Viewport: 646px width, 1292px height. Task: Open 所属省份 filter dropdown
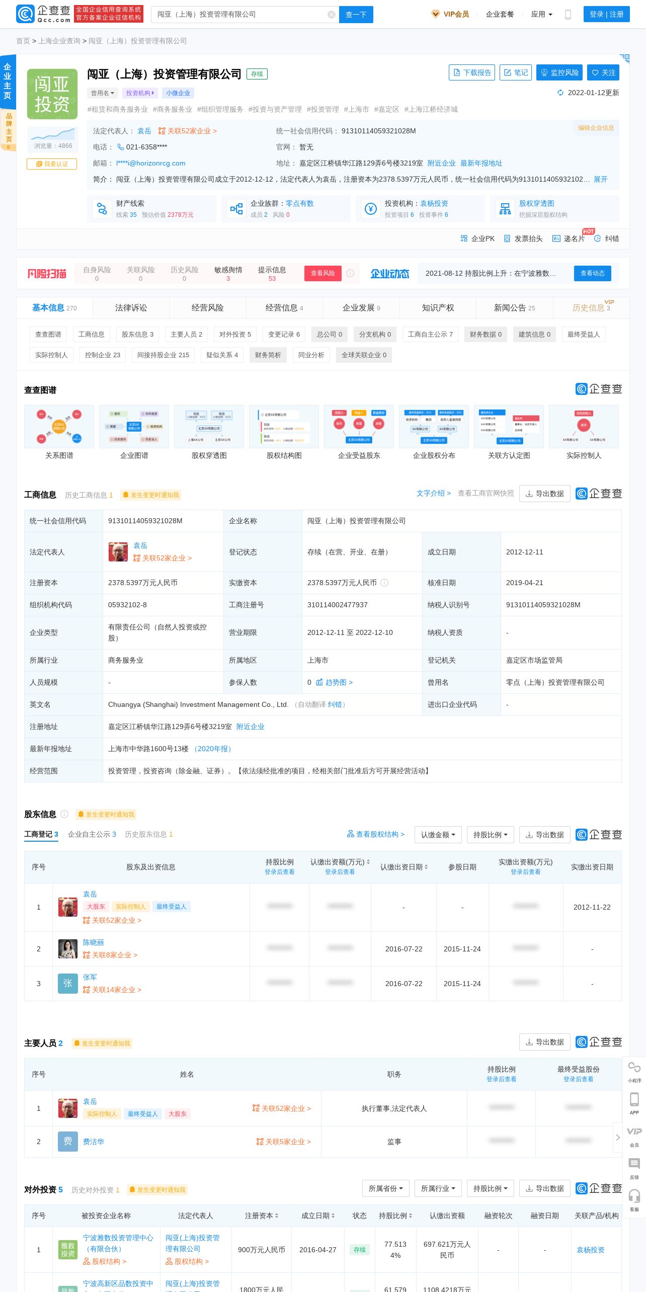385,1188
